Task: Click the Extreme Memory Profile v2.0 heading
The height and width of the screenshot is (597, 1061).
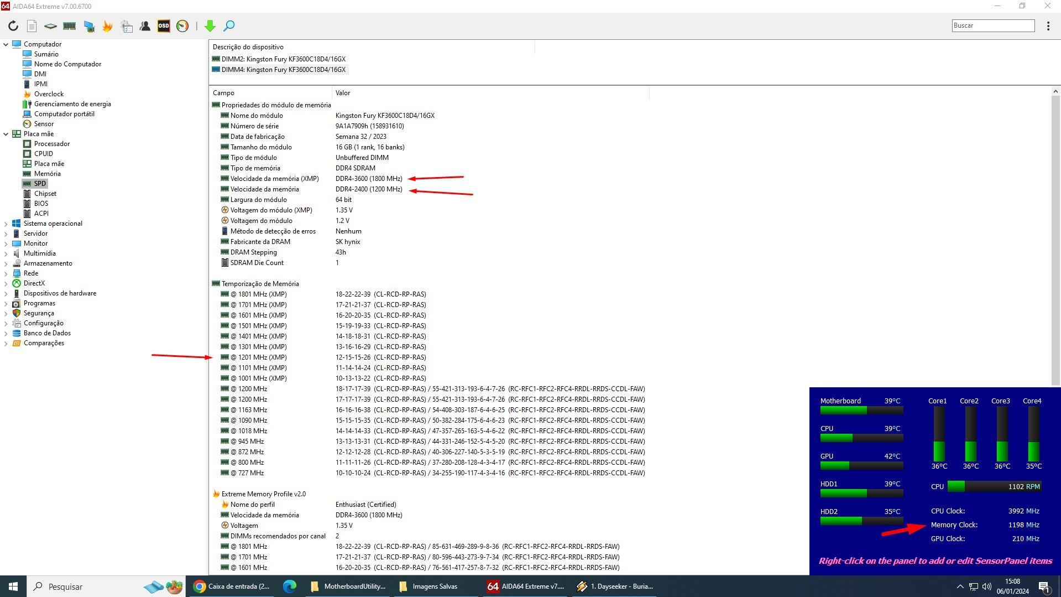Action: [263, 494]
